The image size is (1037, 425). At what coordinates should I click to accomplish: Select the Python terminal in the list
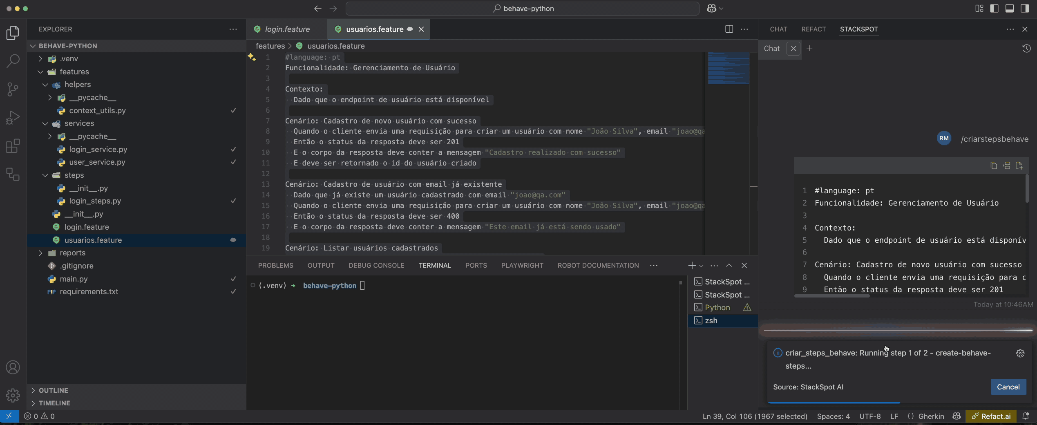coord(722,308)
